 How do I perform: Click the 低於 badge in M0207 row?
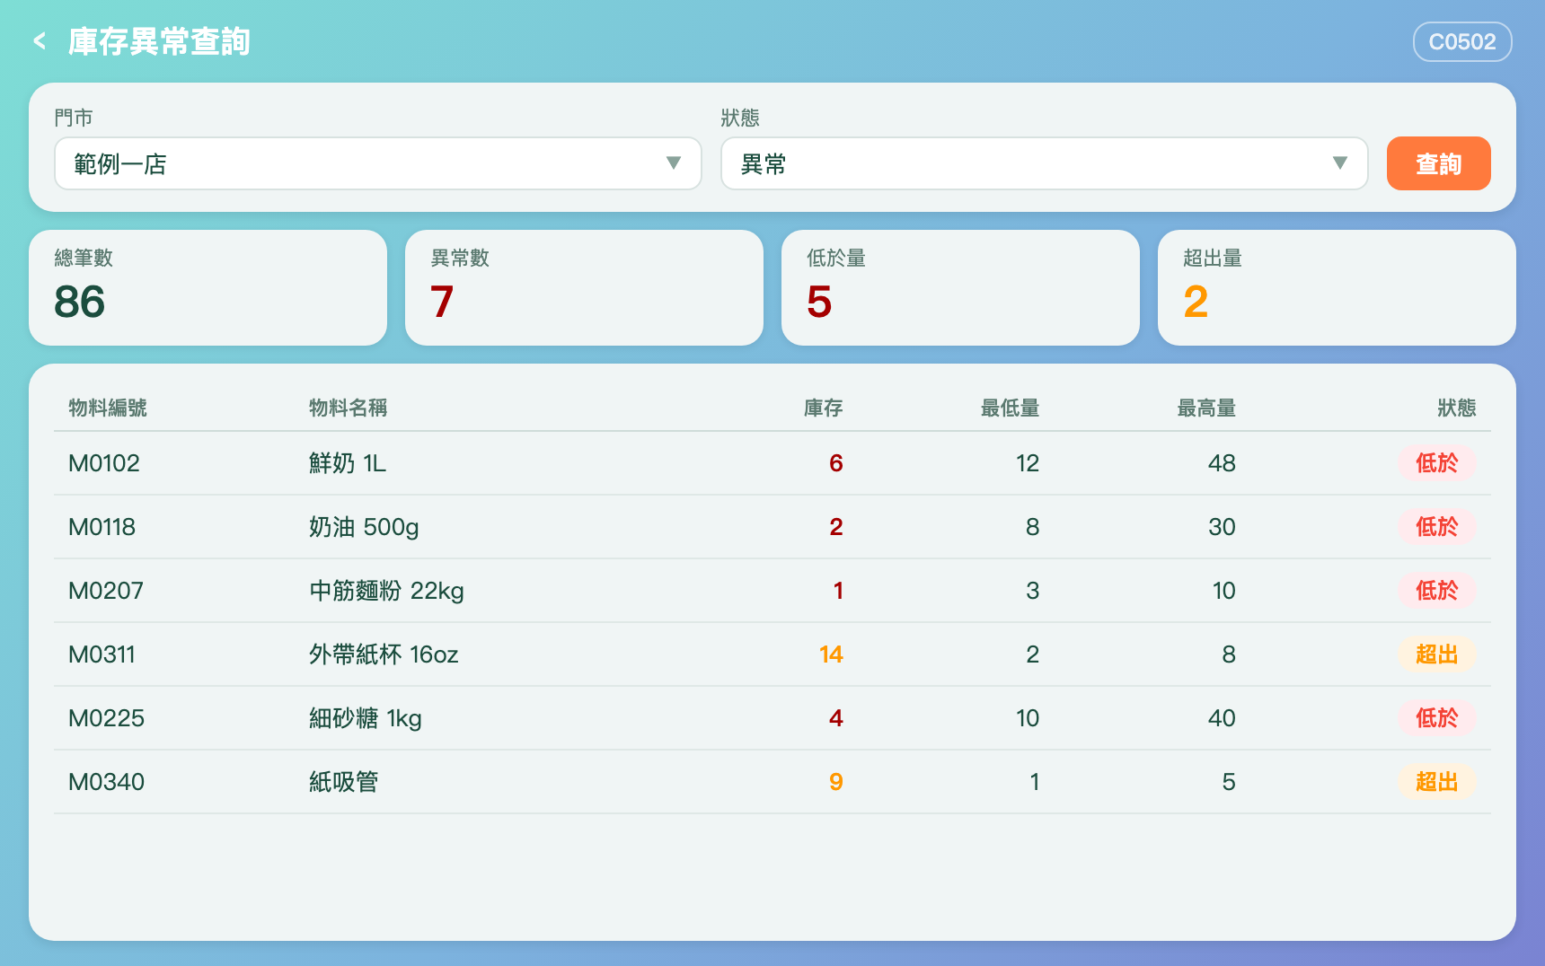click(x=1436, y=591)
